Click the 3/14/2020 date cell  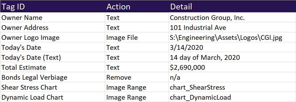point(232,47)
